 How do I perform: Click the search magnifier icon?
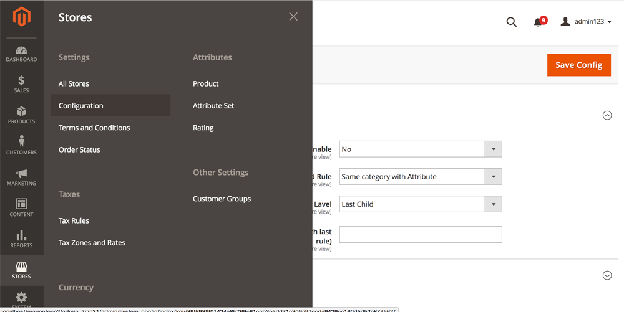(x=512, y=22)
